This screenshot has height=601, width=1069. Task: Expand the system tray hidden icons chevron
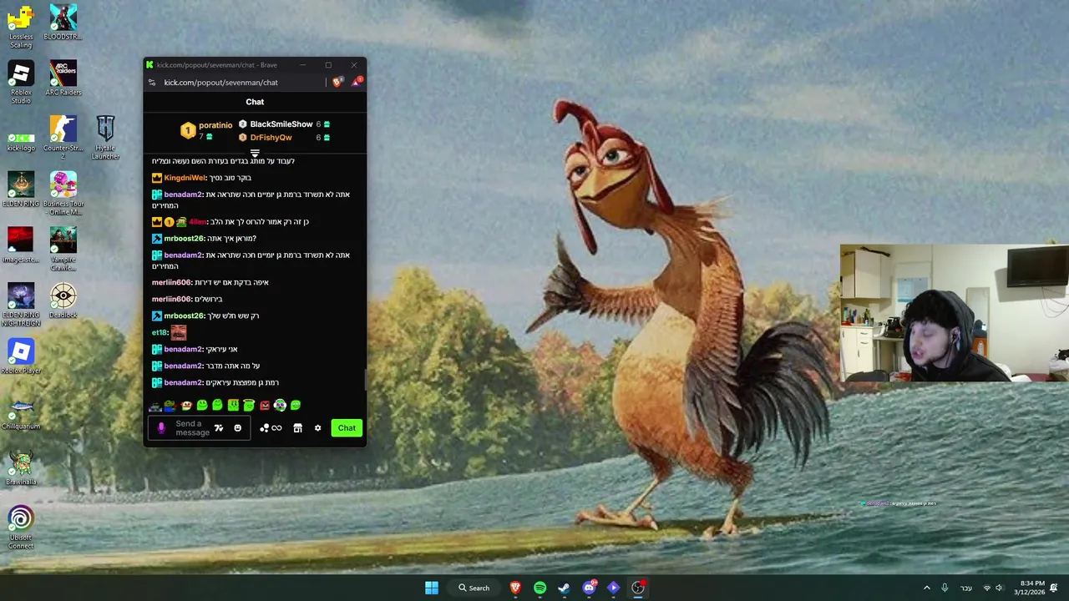(x=926, y=588)
